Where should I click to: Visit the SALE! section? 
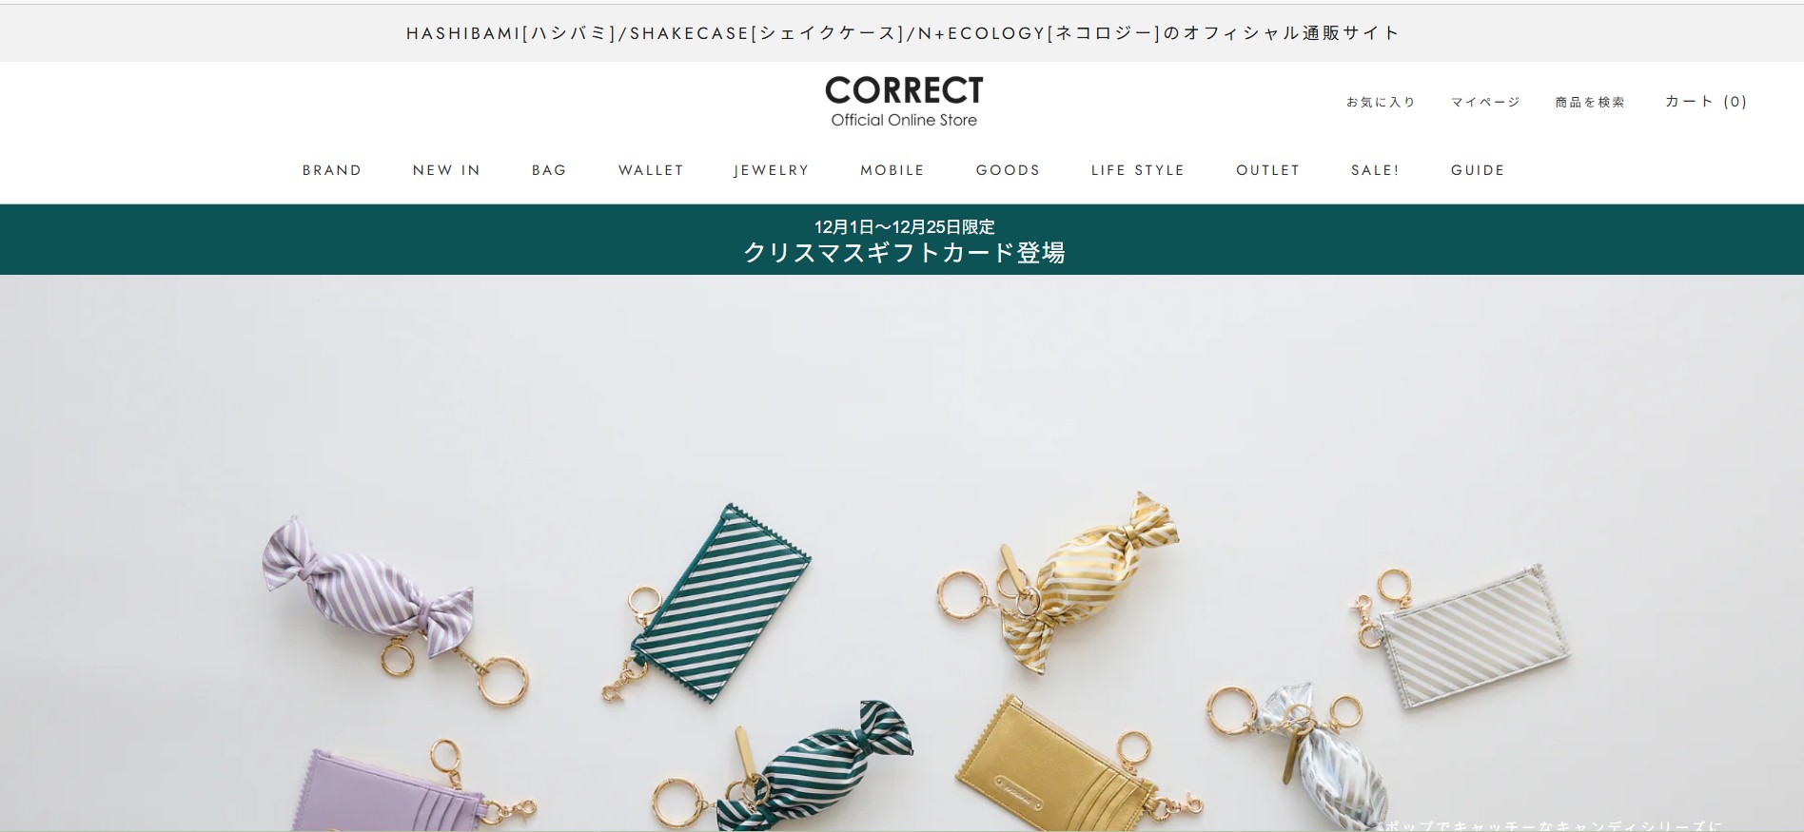coord(1375,170)
